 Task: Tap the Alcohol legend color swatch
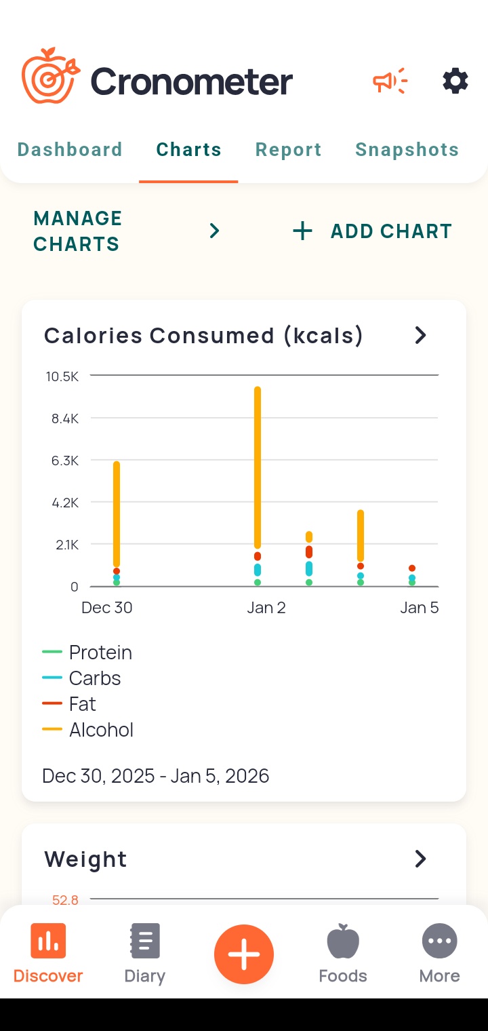pos(52,730)
